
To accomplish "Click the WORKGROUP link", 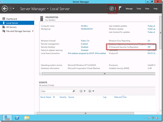I will [87, 29].
